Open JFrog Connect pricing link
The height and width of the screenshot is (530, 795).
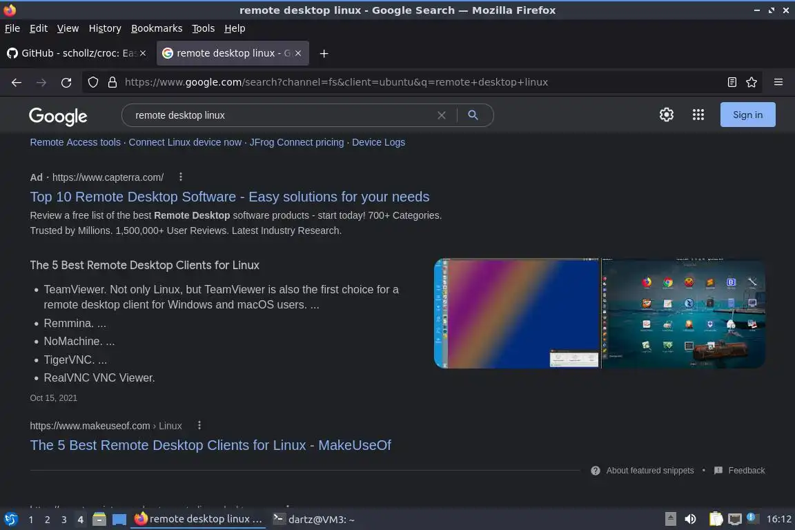(297, 143)
